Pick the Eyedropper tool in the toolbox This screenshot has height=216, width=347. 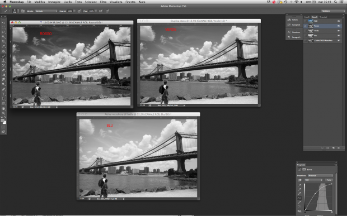(3, 46)
